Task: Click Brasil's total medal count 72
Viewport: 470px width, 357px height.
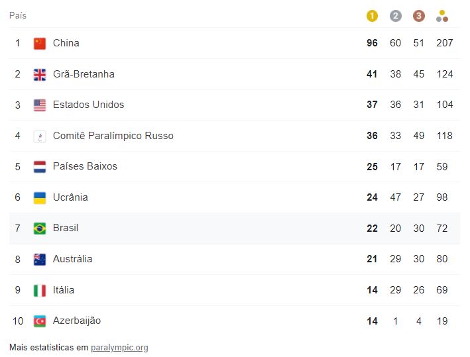Action: pos(441,229)
